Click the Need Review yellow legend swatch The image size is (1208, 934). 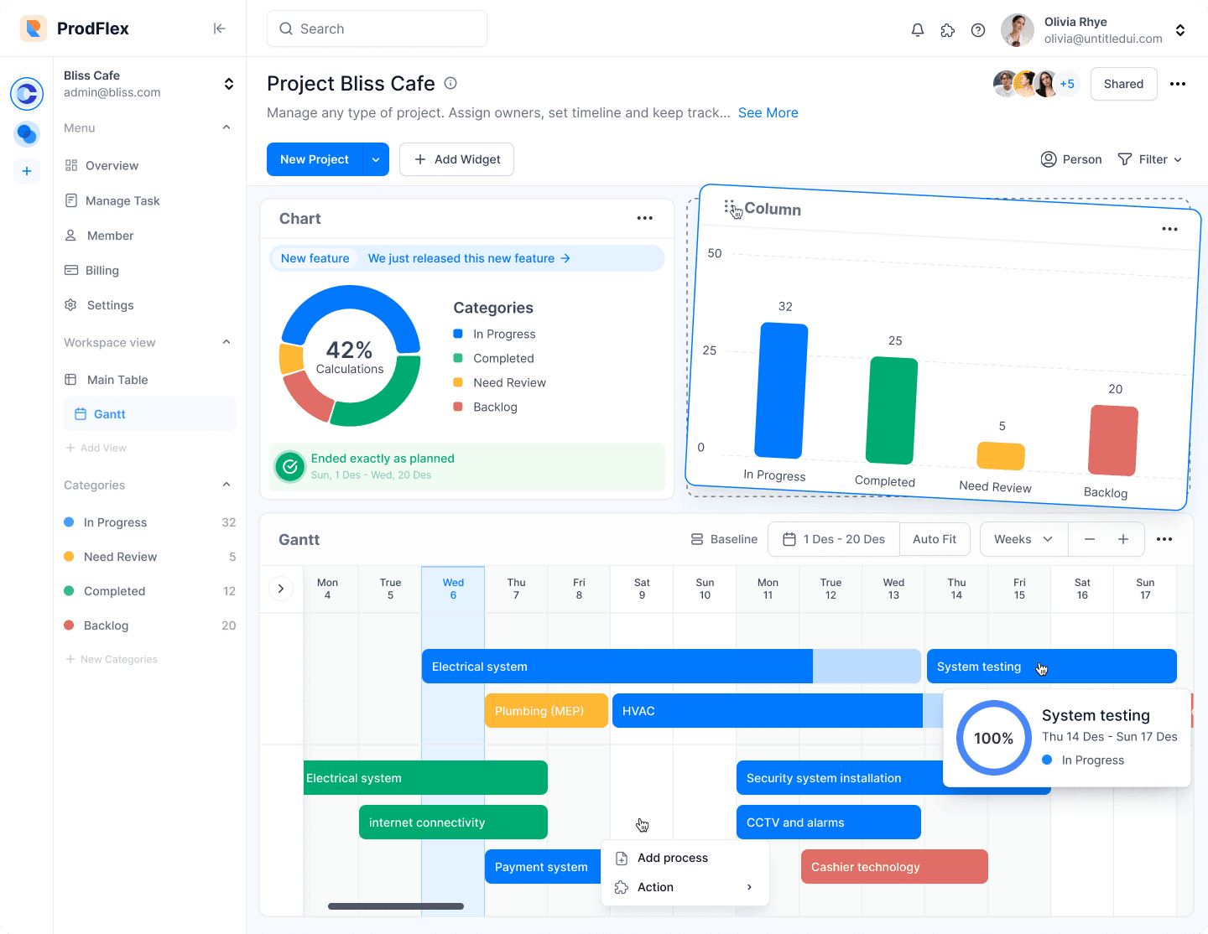458,382
